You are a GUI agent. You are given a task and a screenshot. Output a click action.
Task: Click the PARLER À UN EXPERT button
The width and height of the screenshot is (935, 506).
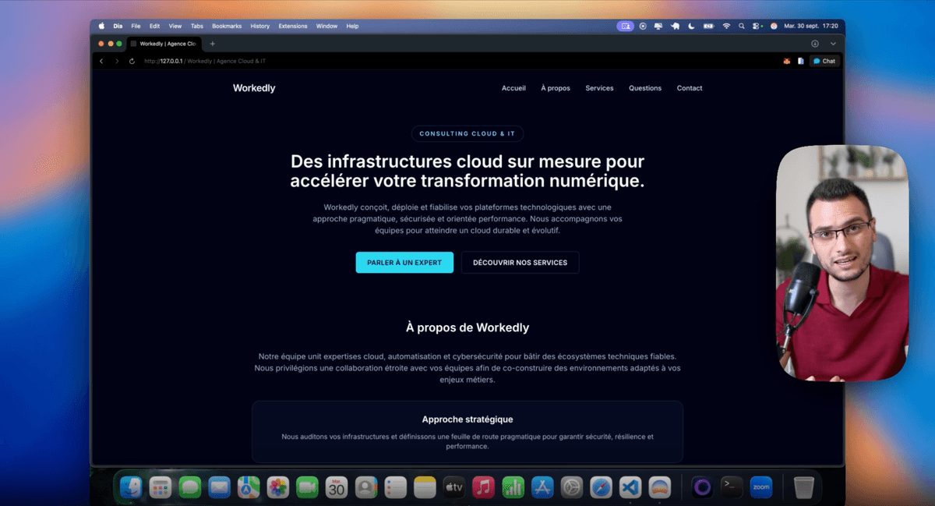point(404,263)
